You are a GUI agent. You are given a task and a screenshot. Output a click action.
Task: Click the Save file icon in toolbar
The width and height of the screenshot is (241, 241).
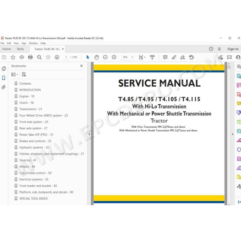pos(4,57)
